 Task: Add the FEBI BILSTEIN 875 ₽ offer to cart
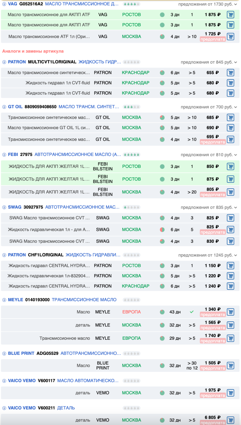[x=231, y=179]
